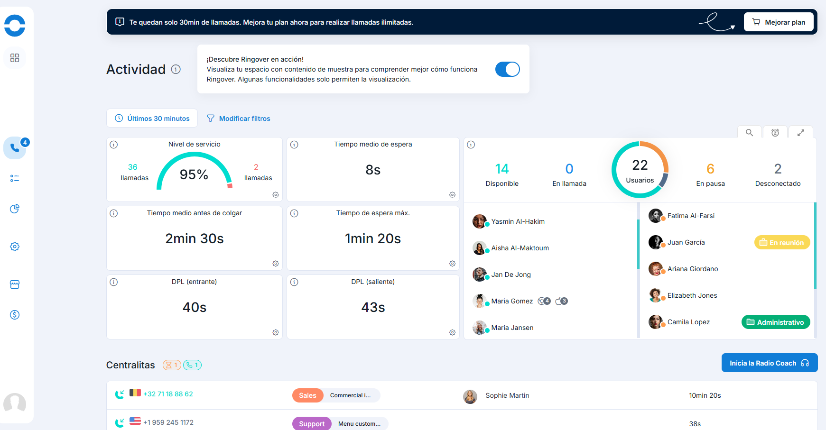Viewport: 826px width, 430px height.
Task: Click the dollar billing icon in sidebar
Action: tap(15, 315)
